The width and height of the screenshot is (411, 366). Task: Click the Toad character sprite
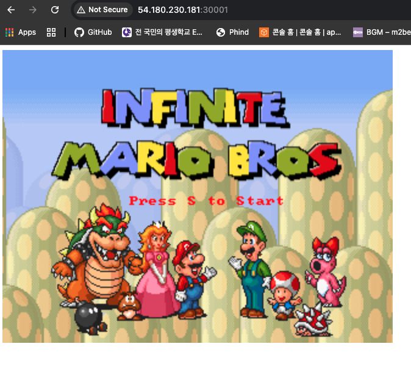coord(284,295)
